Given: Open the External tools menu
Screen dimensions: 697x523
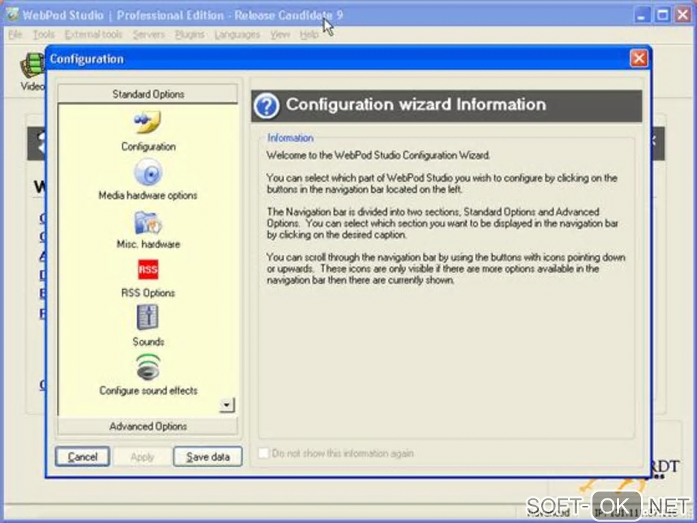Looking at the screenshot, I should pos(93,34).
